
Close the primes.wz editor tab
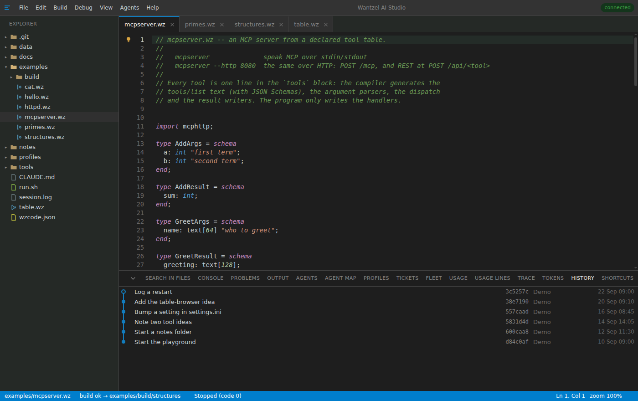(x=222, y=25)
